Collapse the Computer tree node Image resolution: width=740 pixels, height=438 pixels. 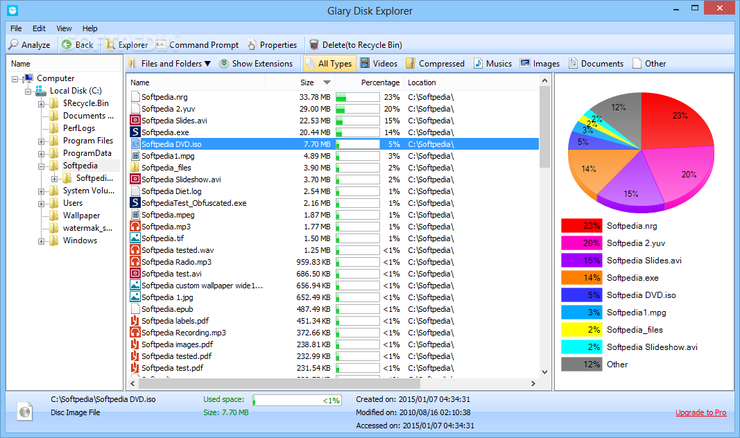(15, 79)
